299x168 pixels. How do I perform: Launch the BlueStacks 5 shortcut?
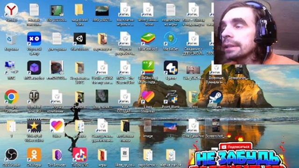pos(148,39)
